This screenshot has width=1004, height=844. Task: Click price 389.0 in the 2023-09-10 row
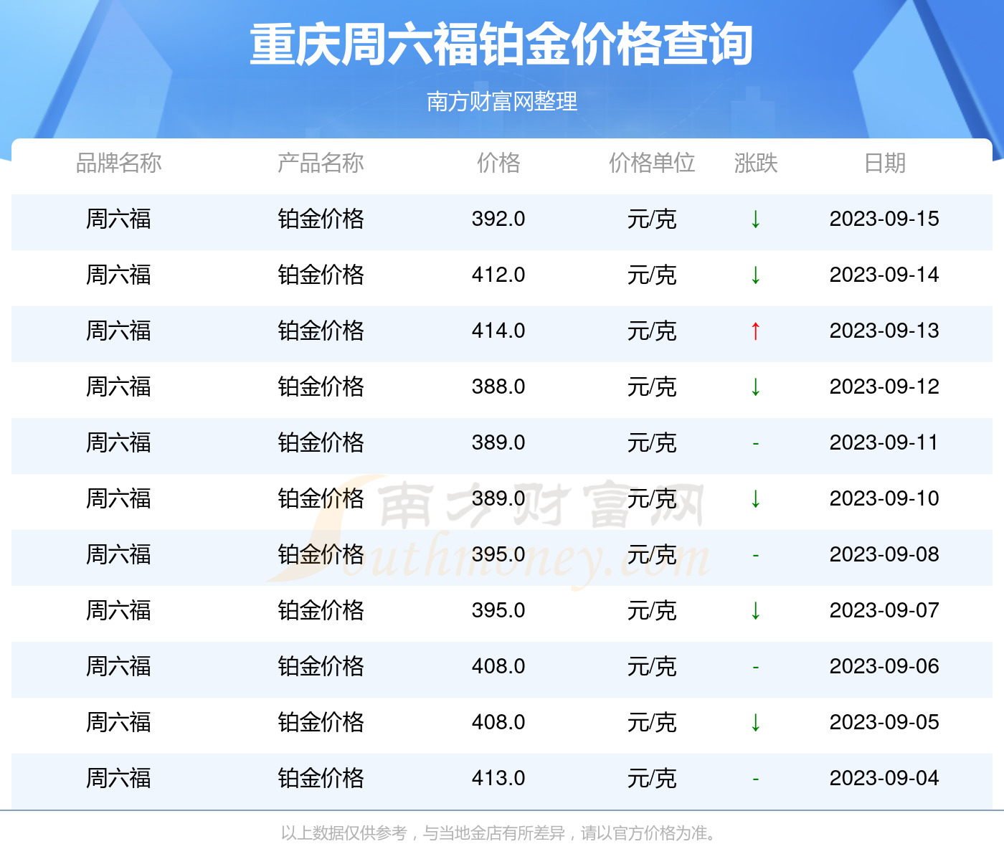[498, 498]
